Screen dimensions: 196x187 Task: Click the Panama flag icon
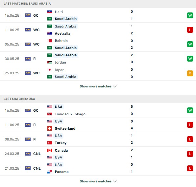pos(50,172)
